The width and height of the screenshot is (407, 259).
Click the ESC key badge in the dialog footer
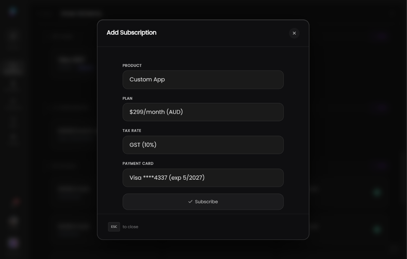pos(114,227)
